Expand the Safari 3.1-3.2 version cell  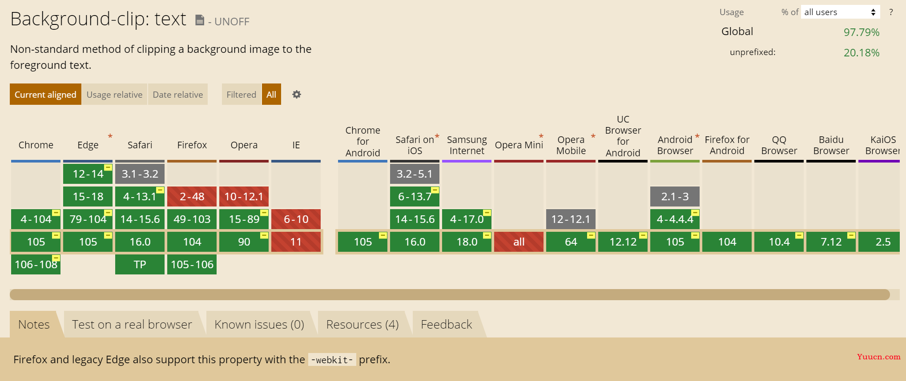140,174
